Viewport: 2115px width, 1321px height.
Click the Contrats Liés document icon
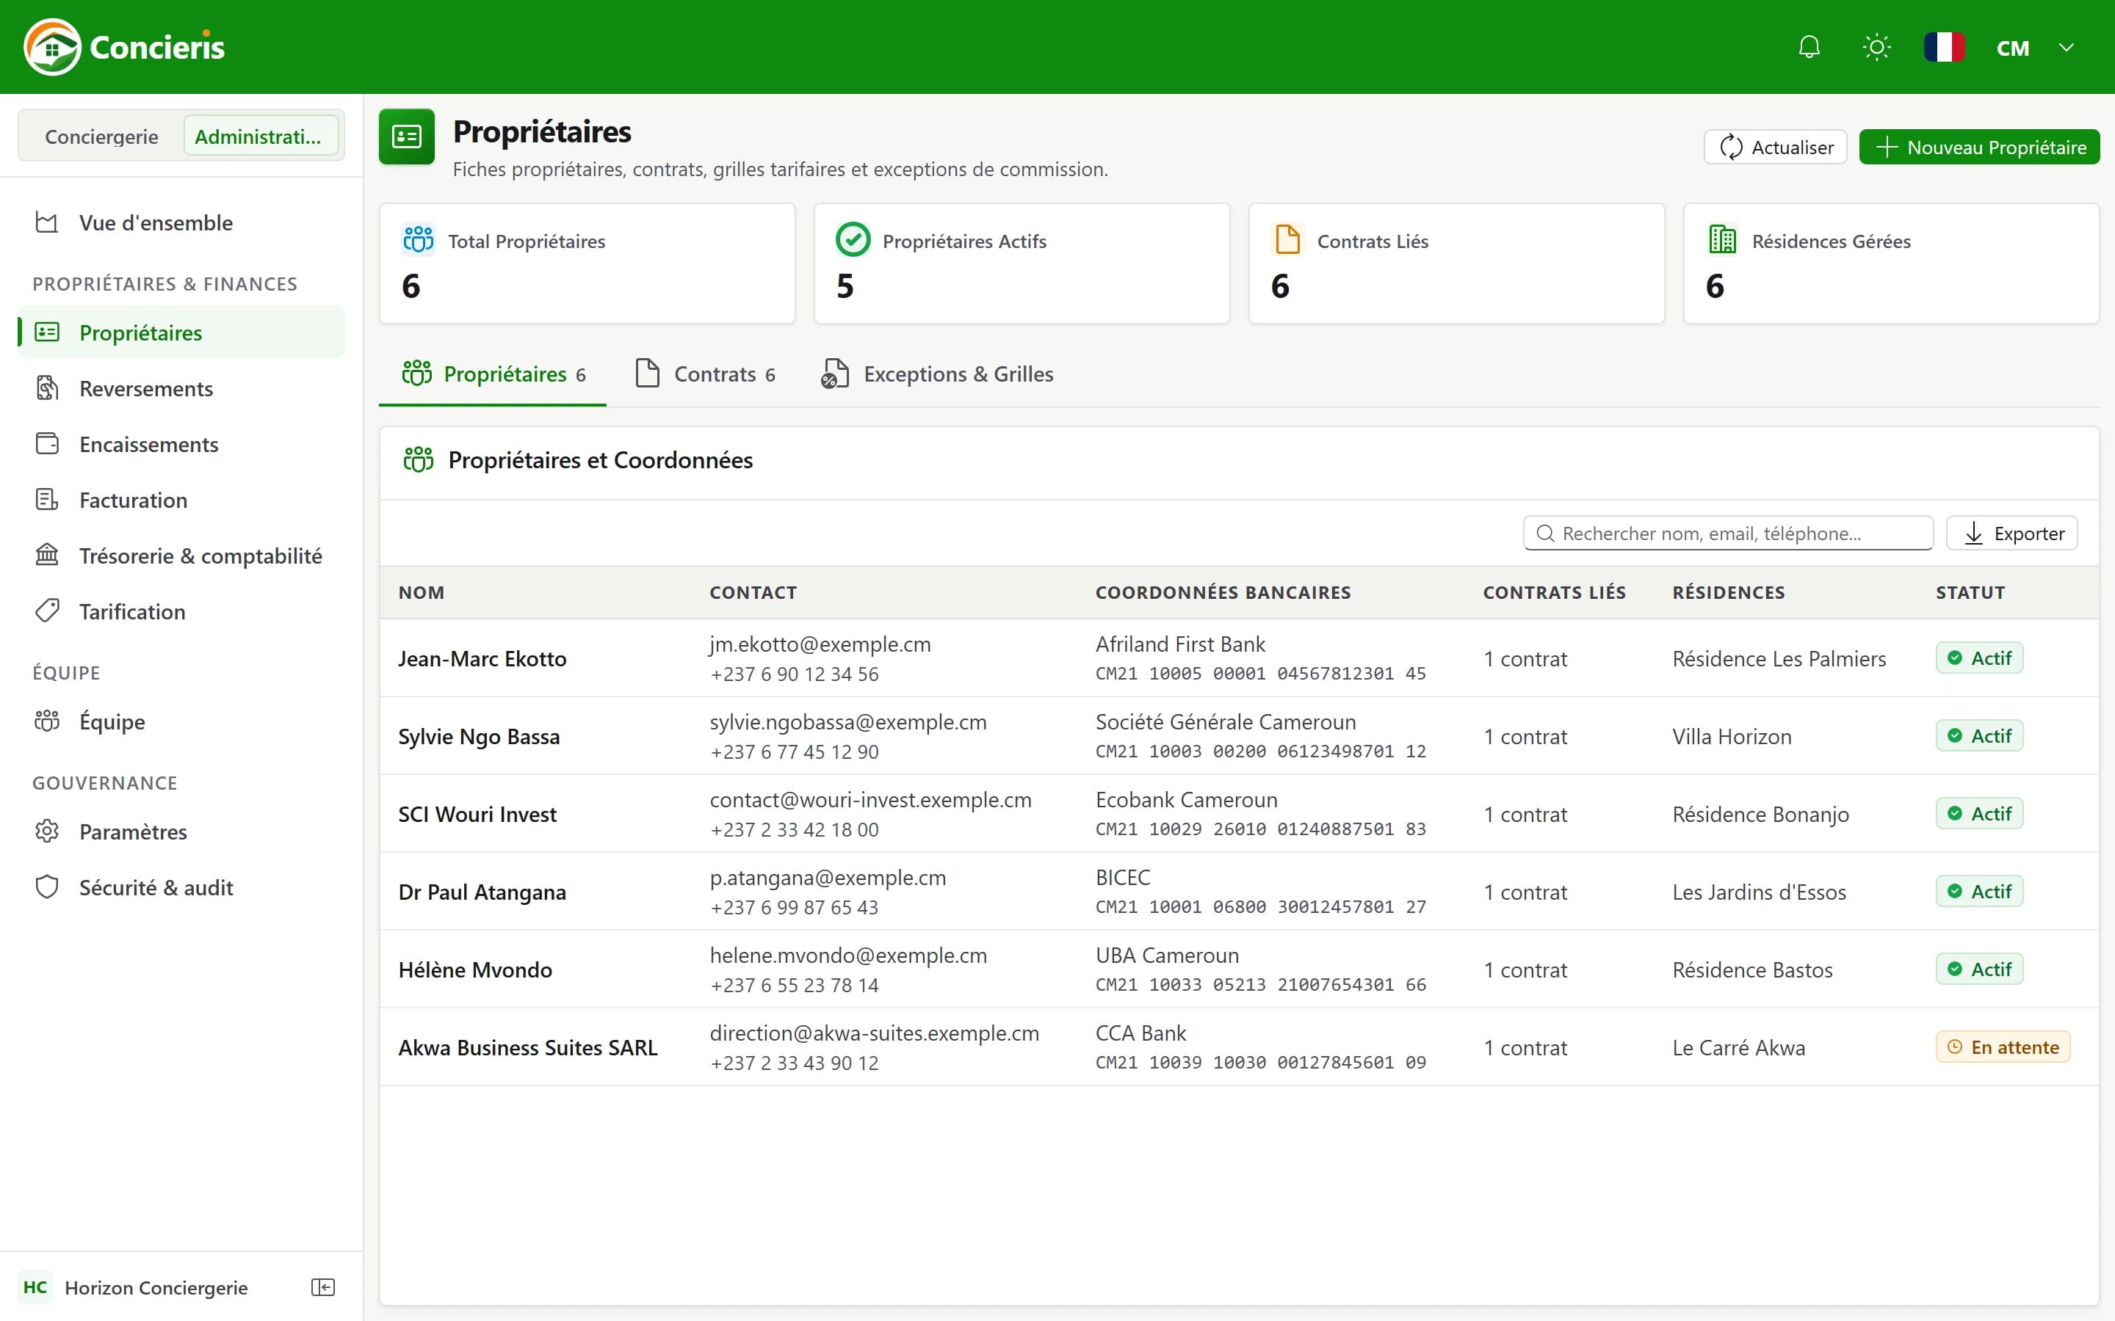pos(1287,239)
